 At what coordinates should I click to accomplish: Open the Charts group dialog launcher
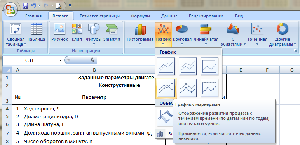295,50
